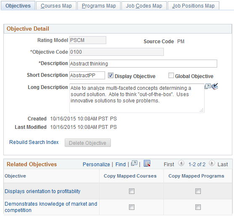Image resolution: width=234 pixels, height=217 pixels.
Task: Open Personalize link in Related Objectives
Action: pos(96,165)
